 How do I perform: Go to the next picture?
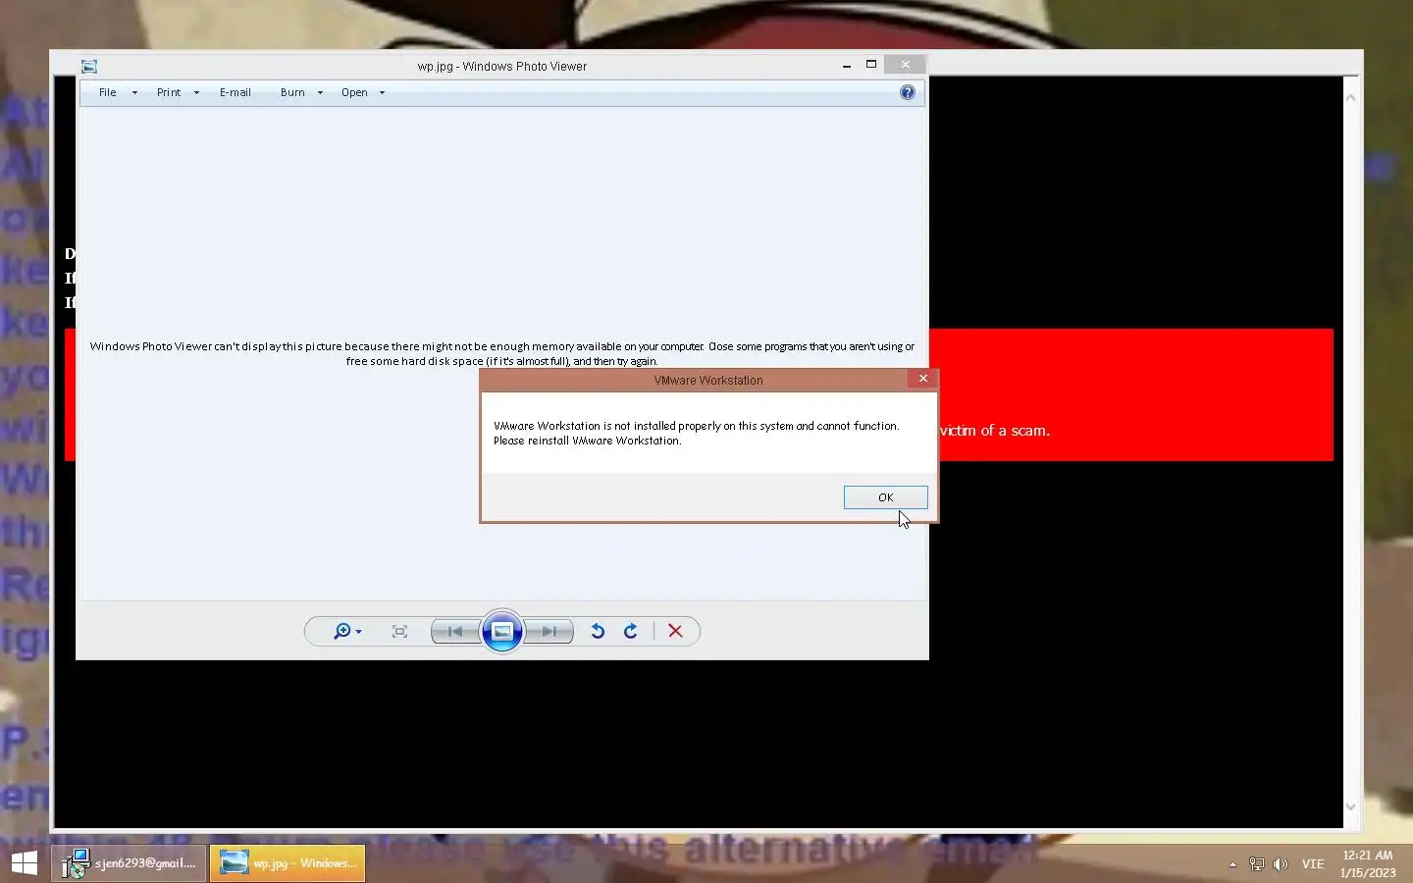coord(549,632)
